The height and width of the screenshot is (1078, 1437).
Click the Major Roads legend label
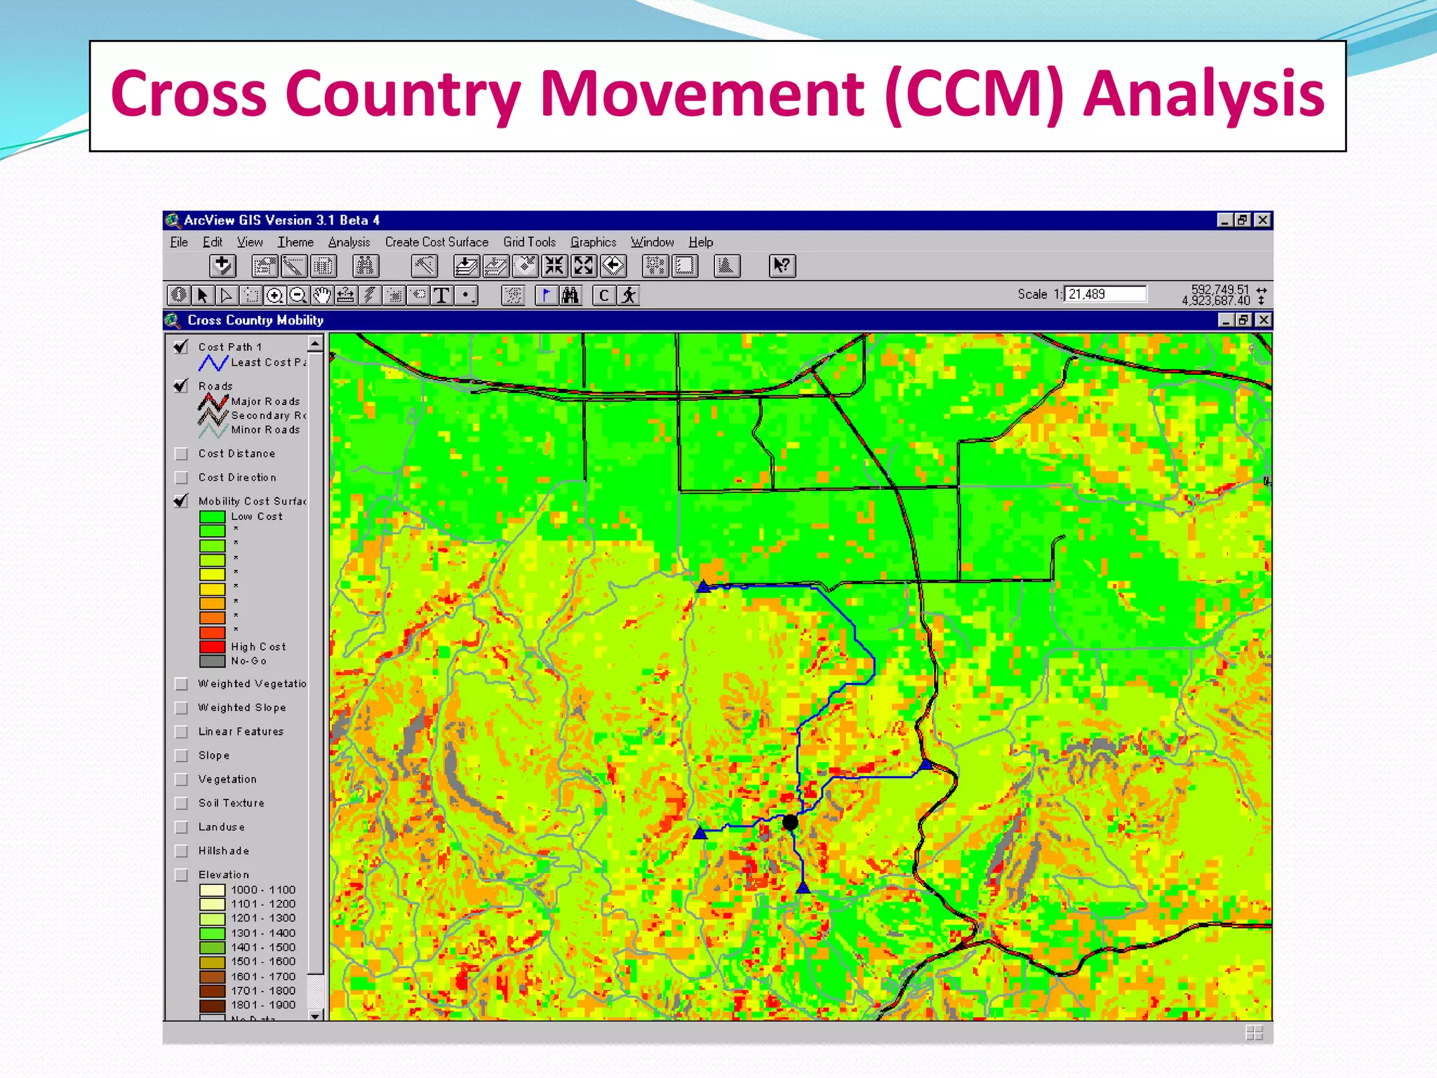(266, 401)
